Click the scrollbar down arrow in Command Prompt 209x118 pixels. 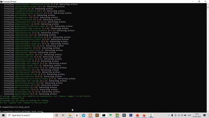click(x=208, y=111)
